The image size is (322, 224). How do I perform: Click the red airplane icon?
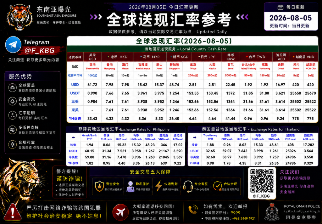[x=120, y=212]
